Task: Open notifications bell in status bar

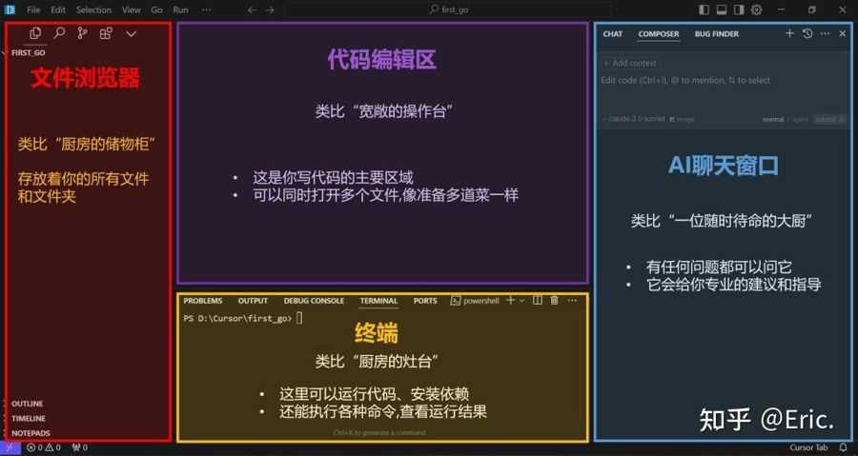Action: pos(843,447)
